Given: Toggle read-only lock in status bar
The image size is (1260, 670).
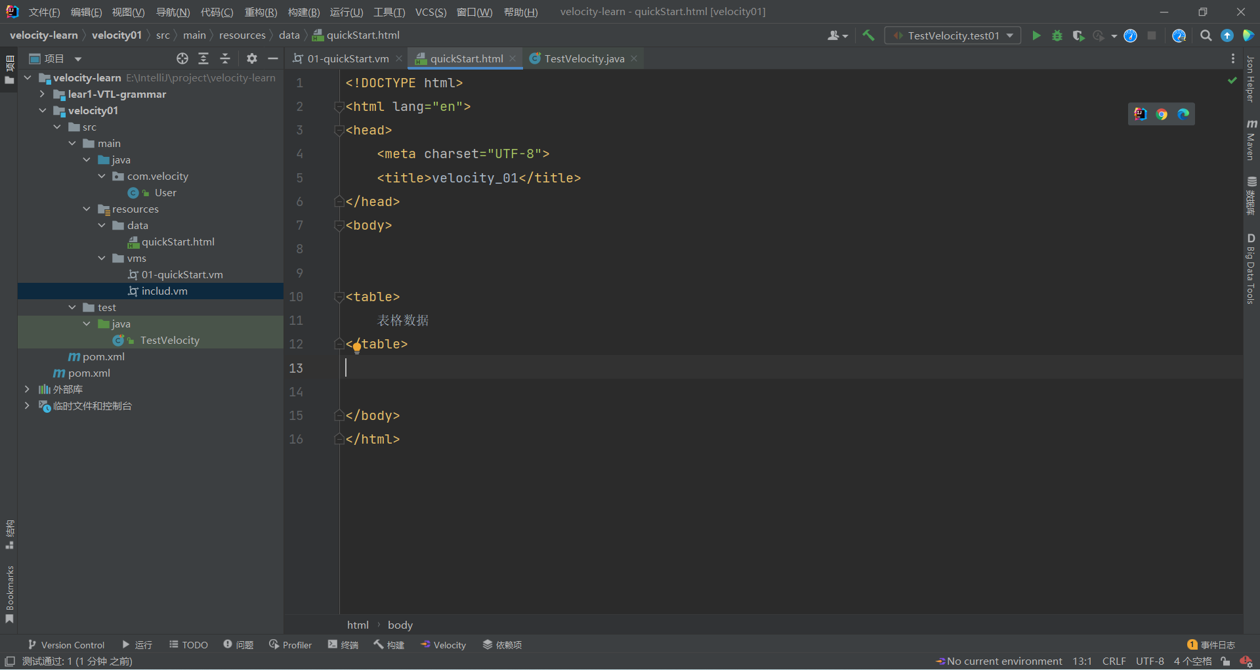Looking at the screenshot, I should point(1225,661).
